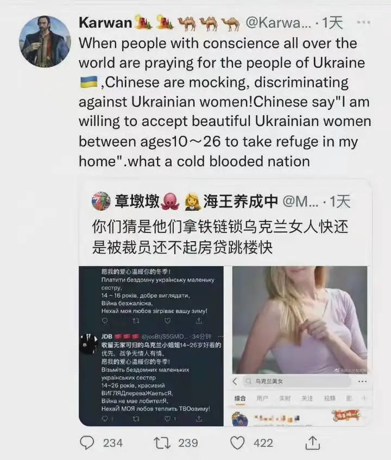Switch to the 用户 tab
Image resolution: width=391 pixels, height=460 pixels.
point(262,399)
